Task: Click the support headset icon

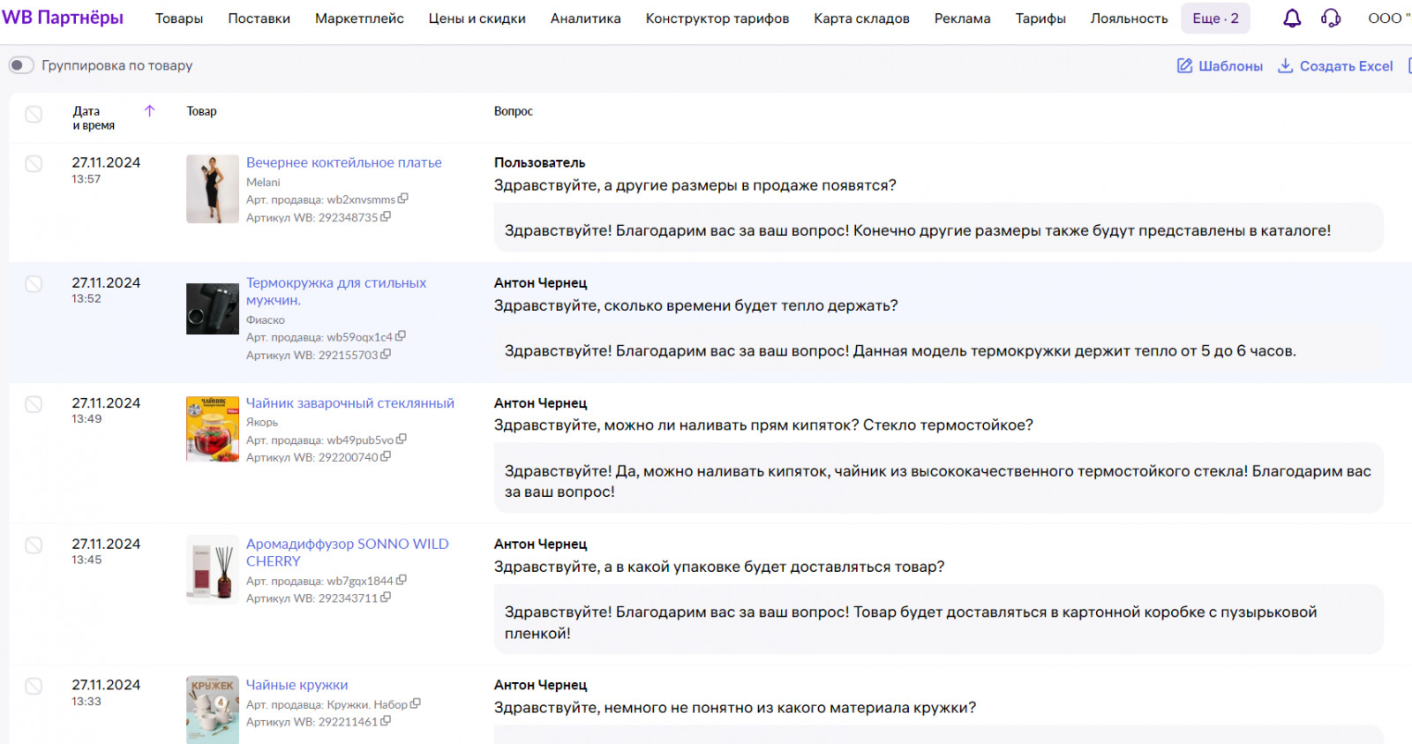Action: coord(1331,19)
